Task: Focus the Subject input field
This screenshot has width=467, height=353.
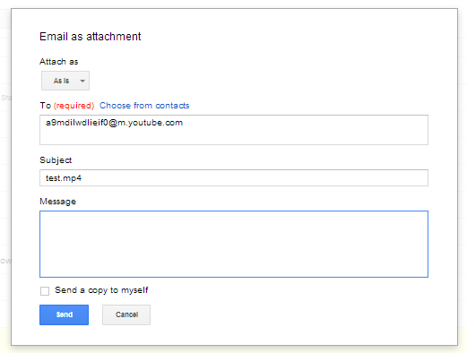Action: [x=234, y=178]
